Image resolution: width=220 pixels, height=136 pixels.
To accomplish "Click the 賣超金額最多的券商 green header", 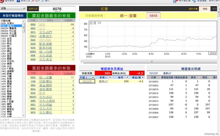I will [51, 16].
